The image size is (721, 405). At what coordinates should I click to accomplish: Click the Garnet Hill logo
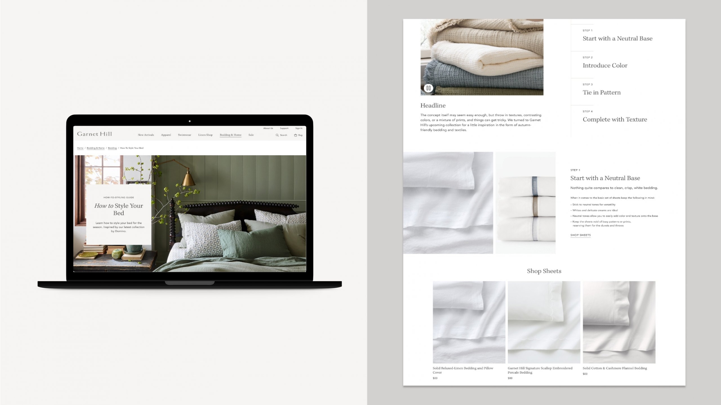coord(94,135)
